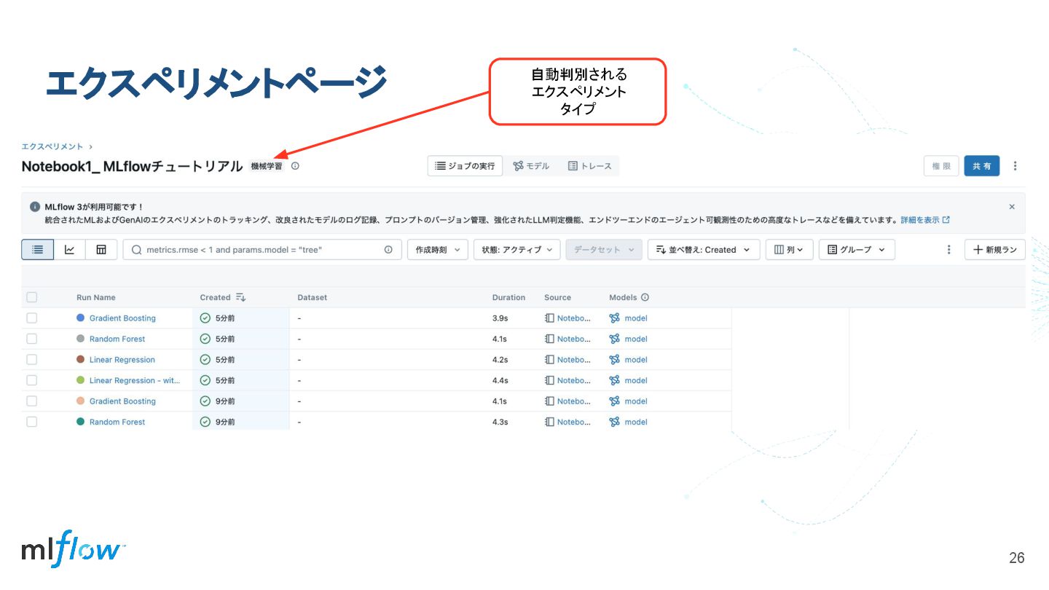This screenshot has height=590, width=1049.
Task: Open the 作成時刻 filter dropdown
Action: pyautogui.click(x=438, y=250)
